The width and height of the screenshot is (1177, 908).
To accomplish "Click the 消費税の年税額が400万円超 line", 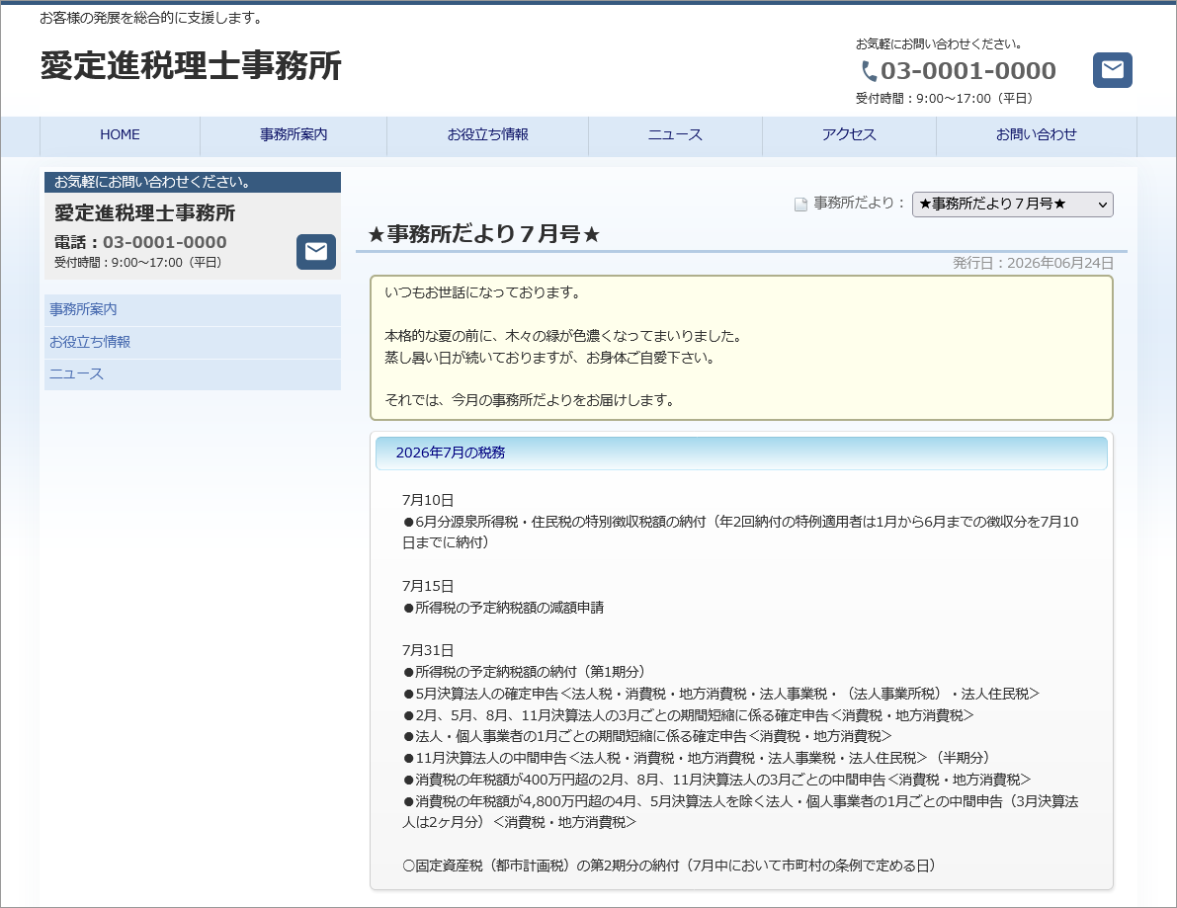I will point(716,780).
